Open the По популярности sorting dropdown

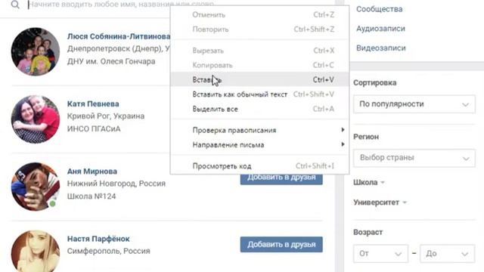[x=414, y=104]
